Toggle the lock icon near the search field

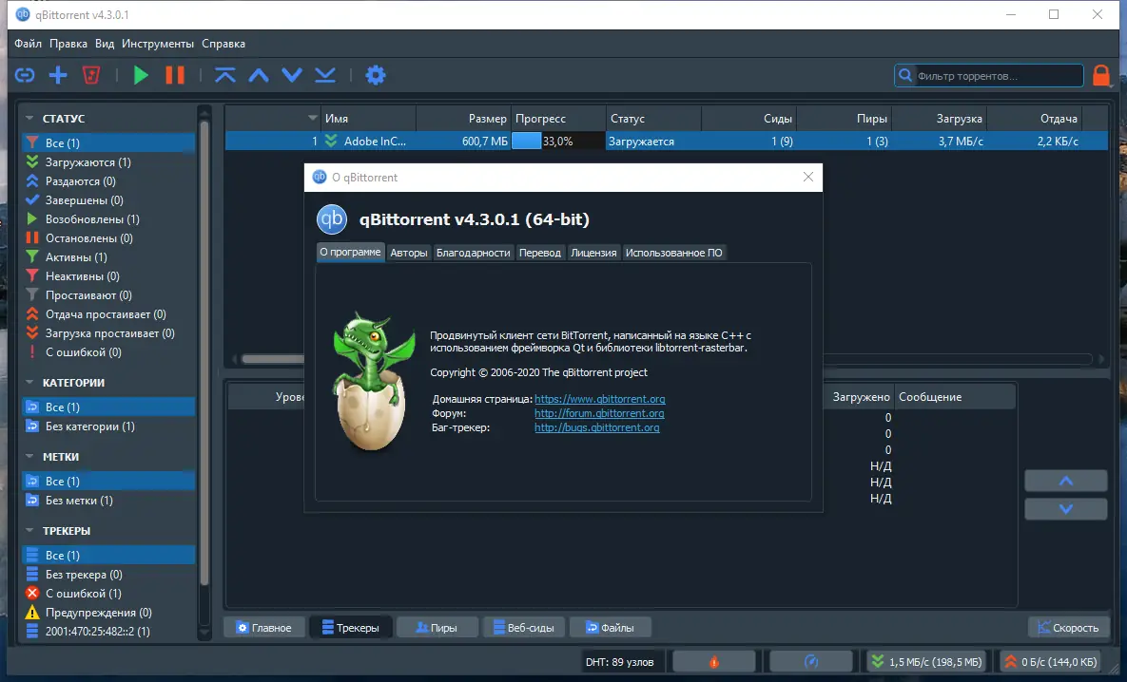(x=1101, y=74)
